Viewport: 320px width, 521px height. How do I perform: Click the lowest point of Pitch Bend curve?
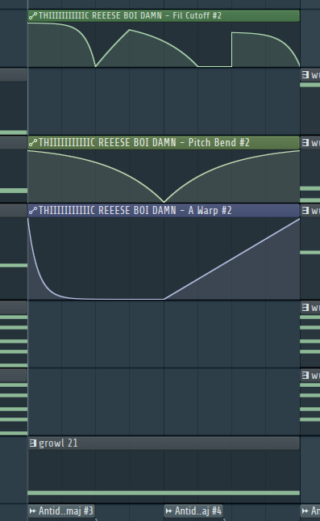pos(164,202)
